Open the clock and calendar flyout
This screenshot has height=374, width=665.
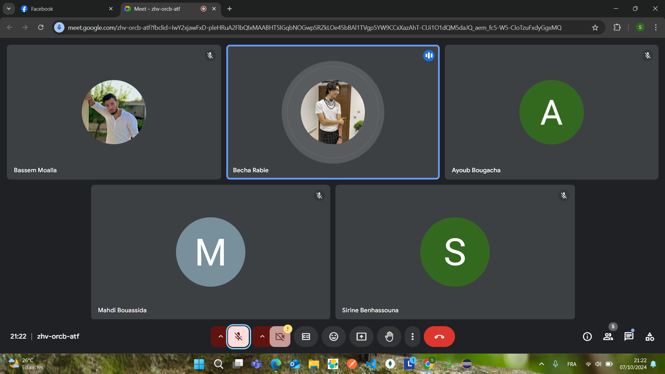pos(633,364)
